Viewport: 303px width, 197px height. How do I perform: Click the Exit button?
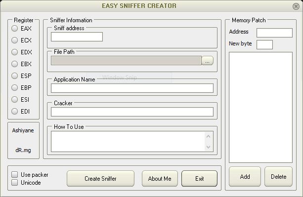click(x=199, y=178)
